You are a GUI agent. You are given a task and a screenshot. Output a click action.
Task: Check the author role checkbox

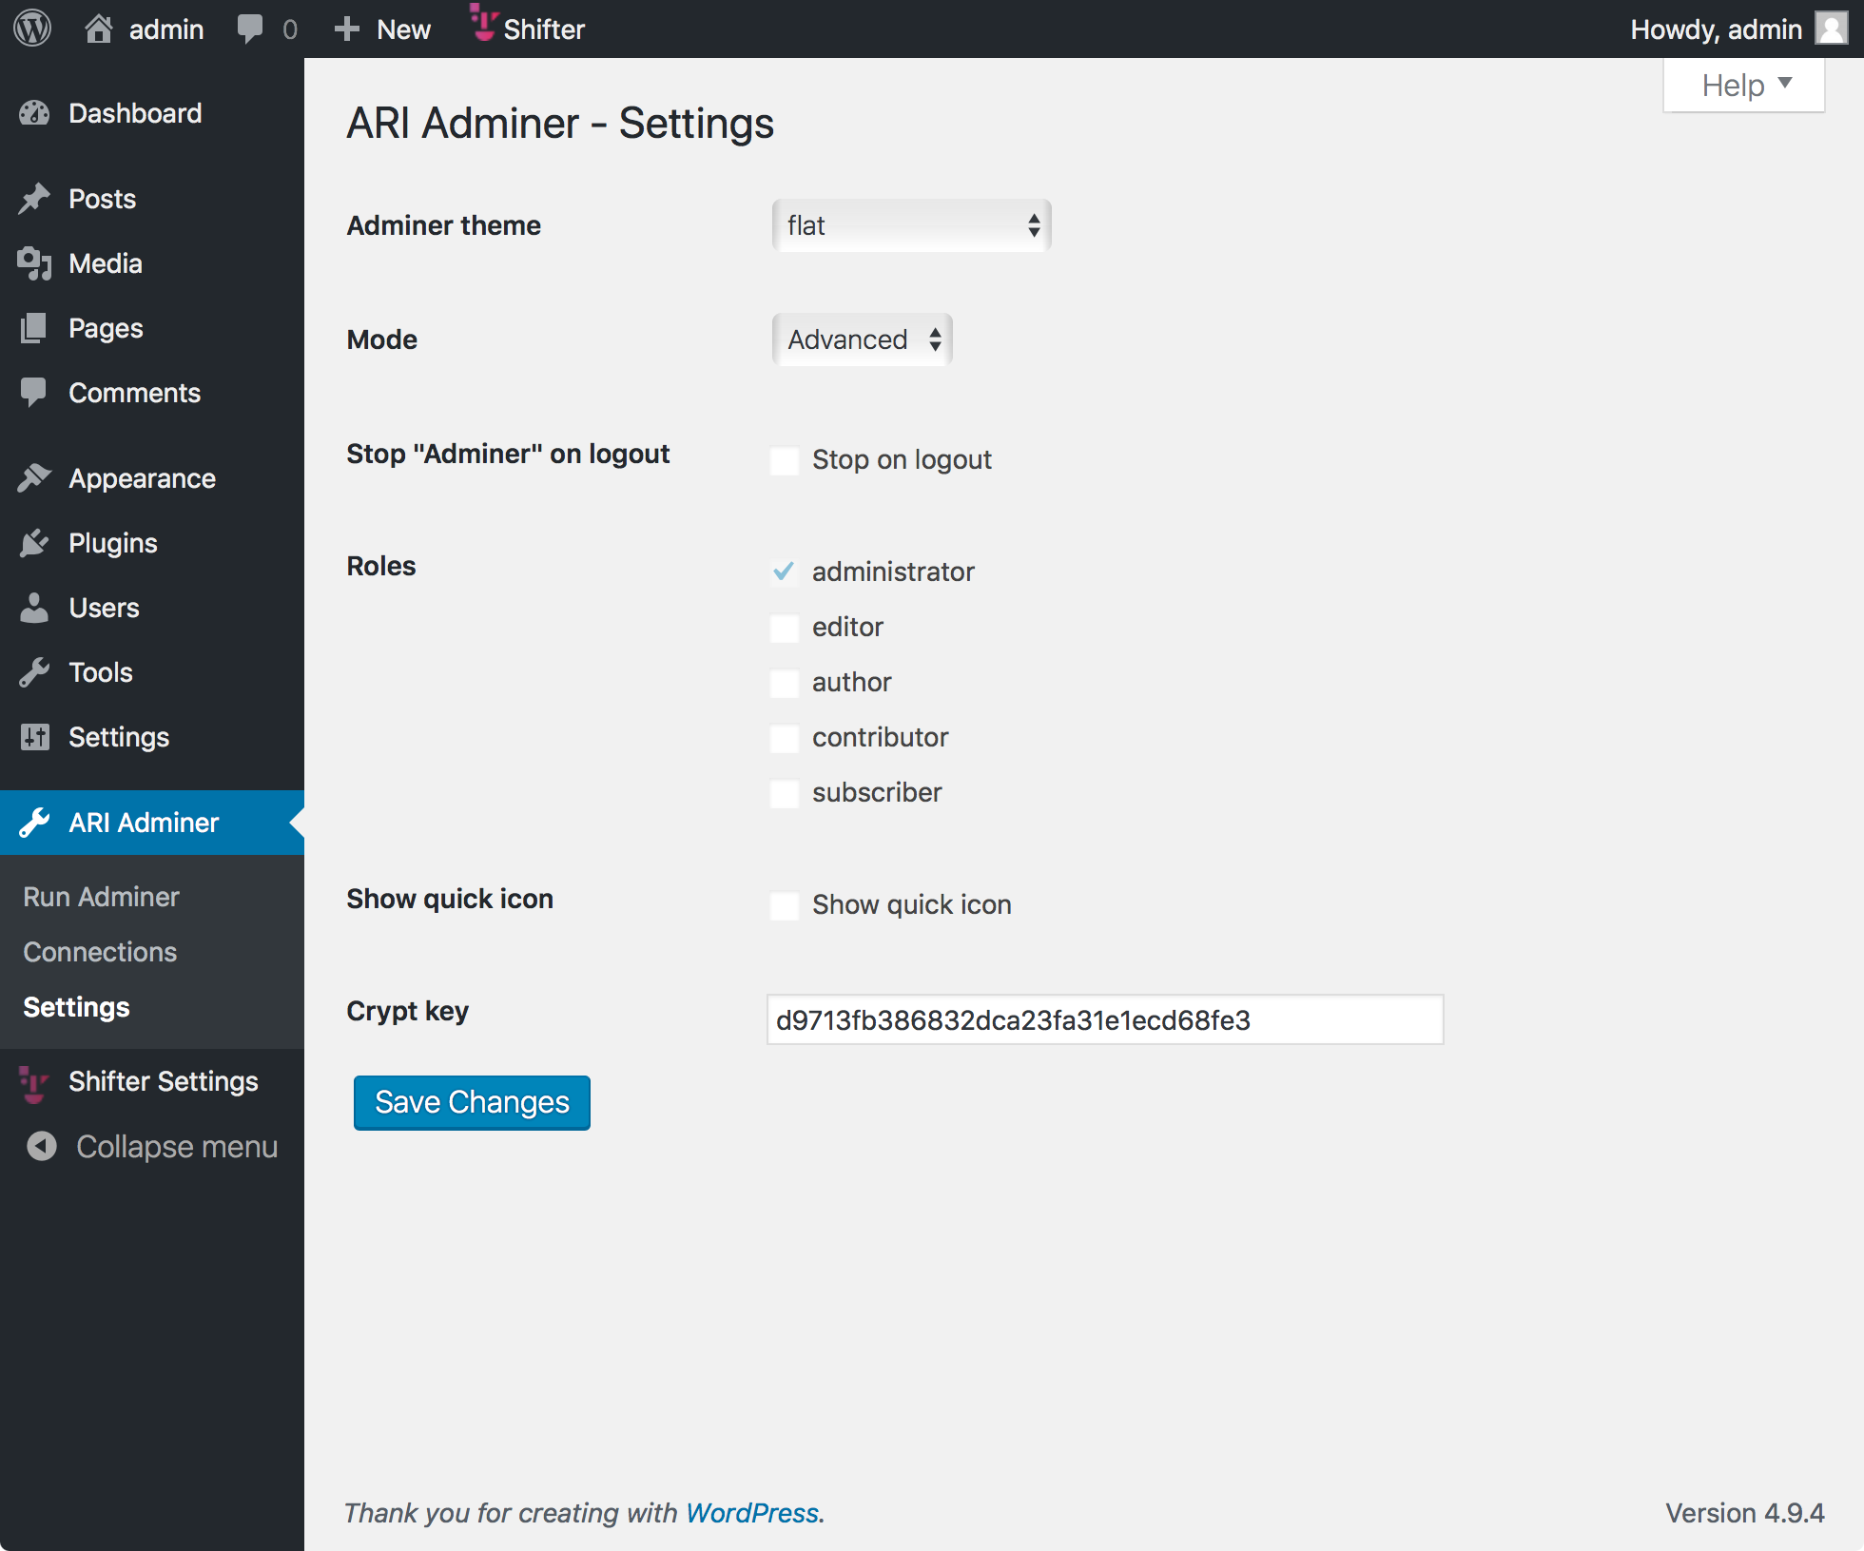pos(785,683)
